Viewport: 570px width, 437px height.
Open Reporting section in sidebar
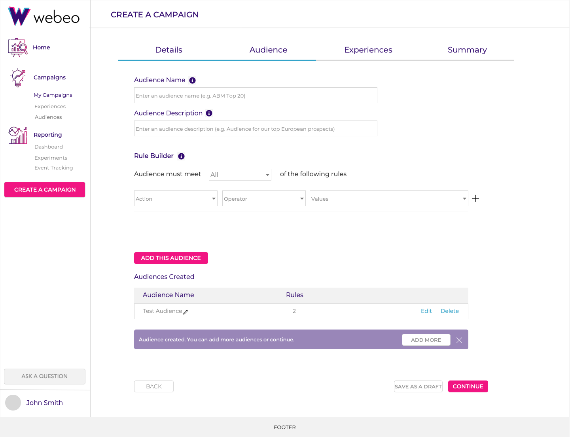pos(48,135)
